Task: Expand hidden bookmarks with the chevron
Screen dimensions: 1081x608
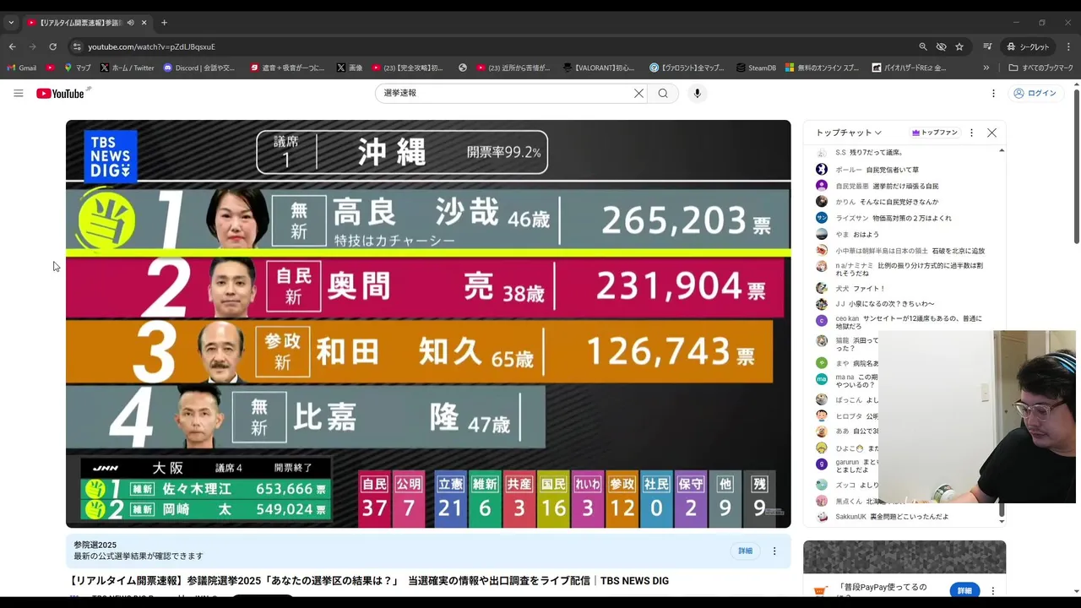Action: click(x=986, y=68)
